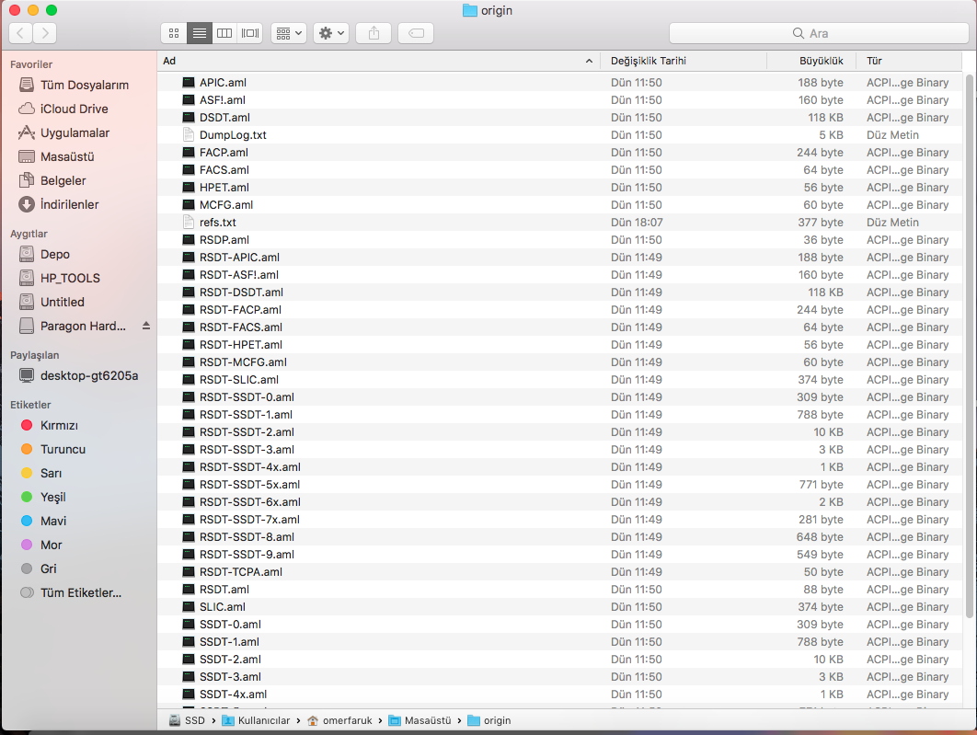Screen dimensions: 977x735
Task: Switch to icon view mode
Action: (x=173, y=33)
